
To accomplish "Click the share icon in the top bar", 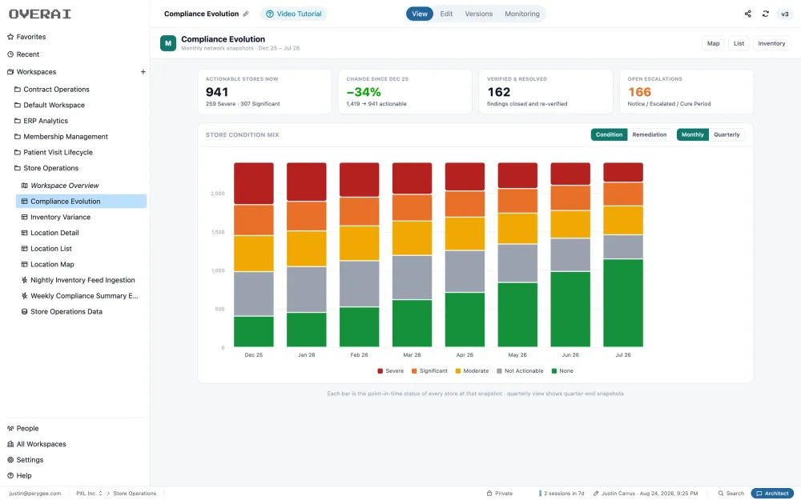I will coord(748,14).
